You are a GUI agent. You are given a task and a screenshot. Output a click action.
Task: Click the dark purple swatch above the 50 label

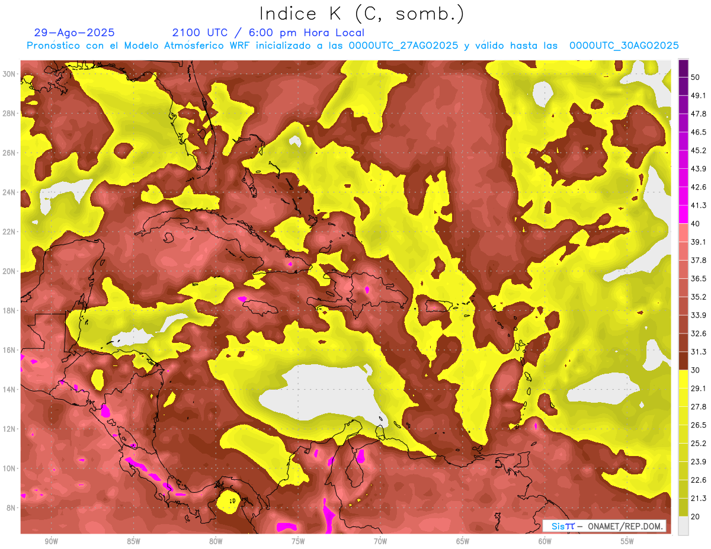pyautogui.click(x=684, y=69)
